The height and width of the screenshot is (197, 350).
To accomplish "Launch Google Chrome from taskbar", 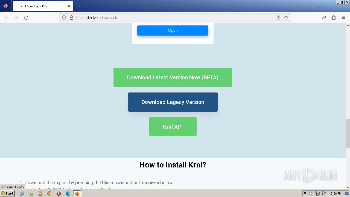I will click(49, 193).
